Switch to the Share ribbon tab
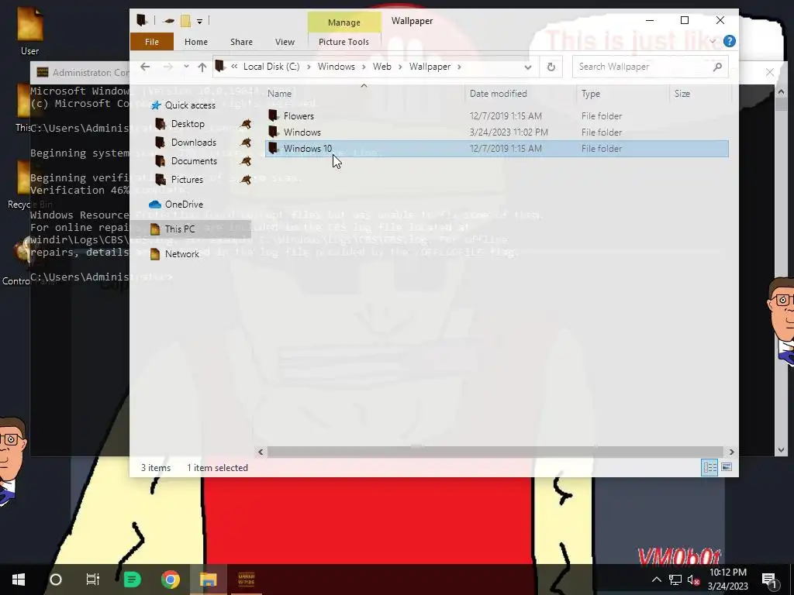The width and height of the screenshot is (794, 595). click(x=241, y=42)
